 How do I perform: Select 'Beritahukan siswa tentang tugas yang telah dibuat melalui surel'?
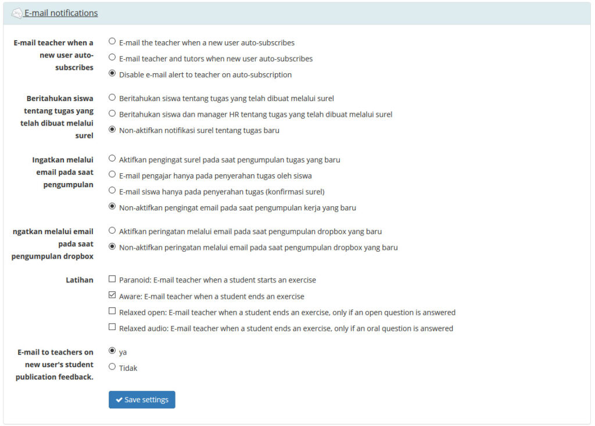pyautogui.click(x=111, y=98)
